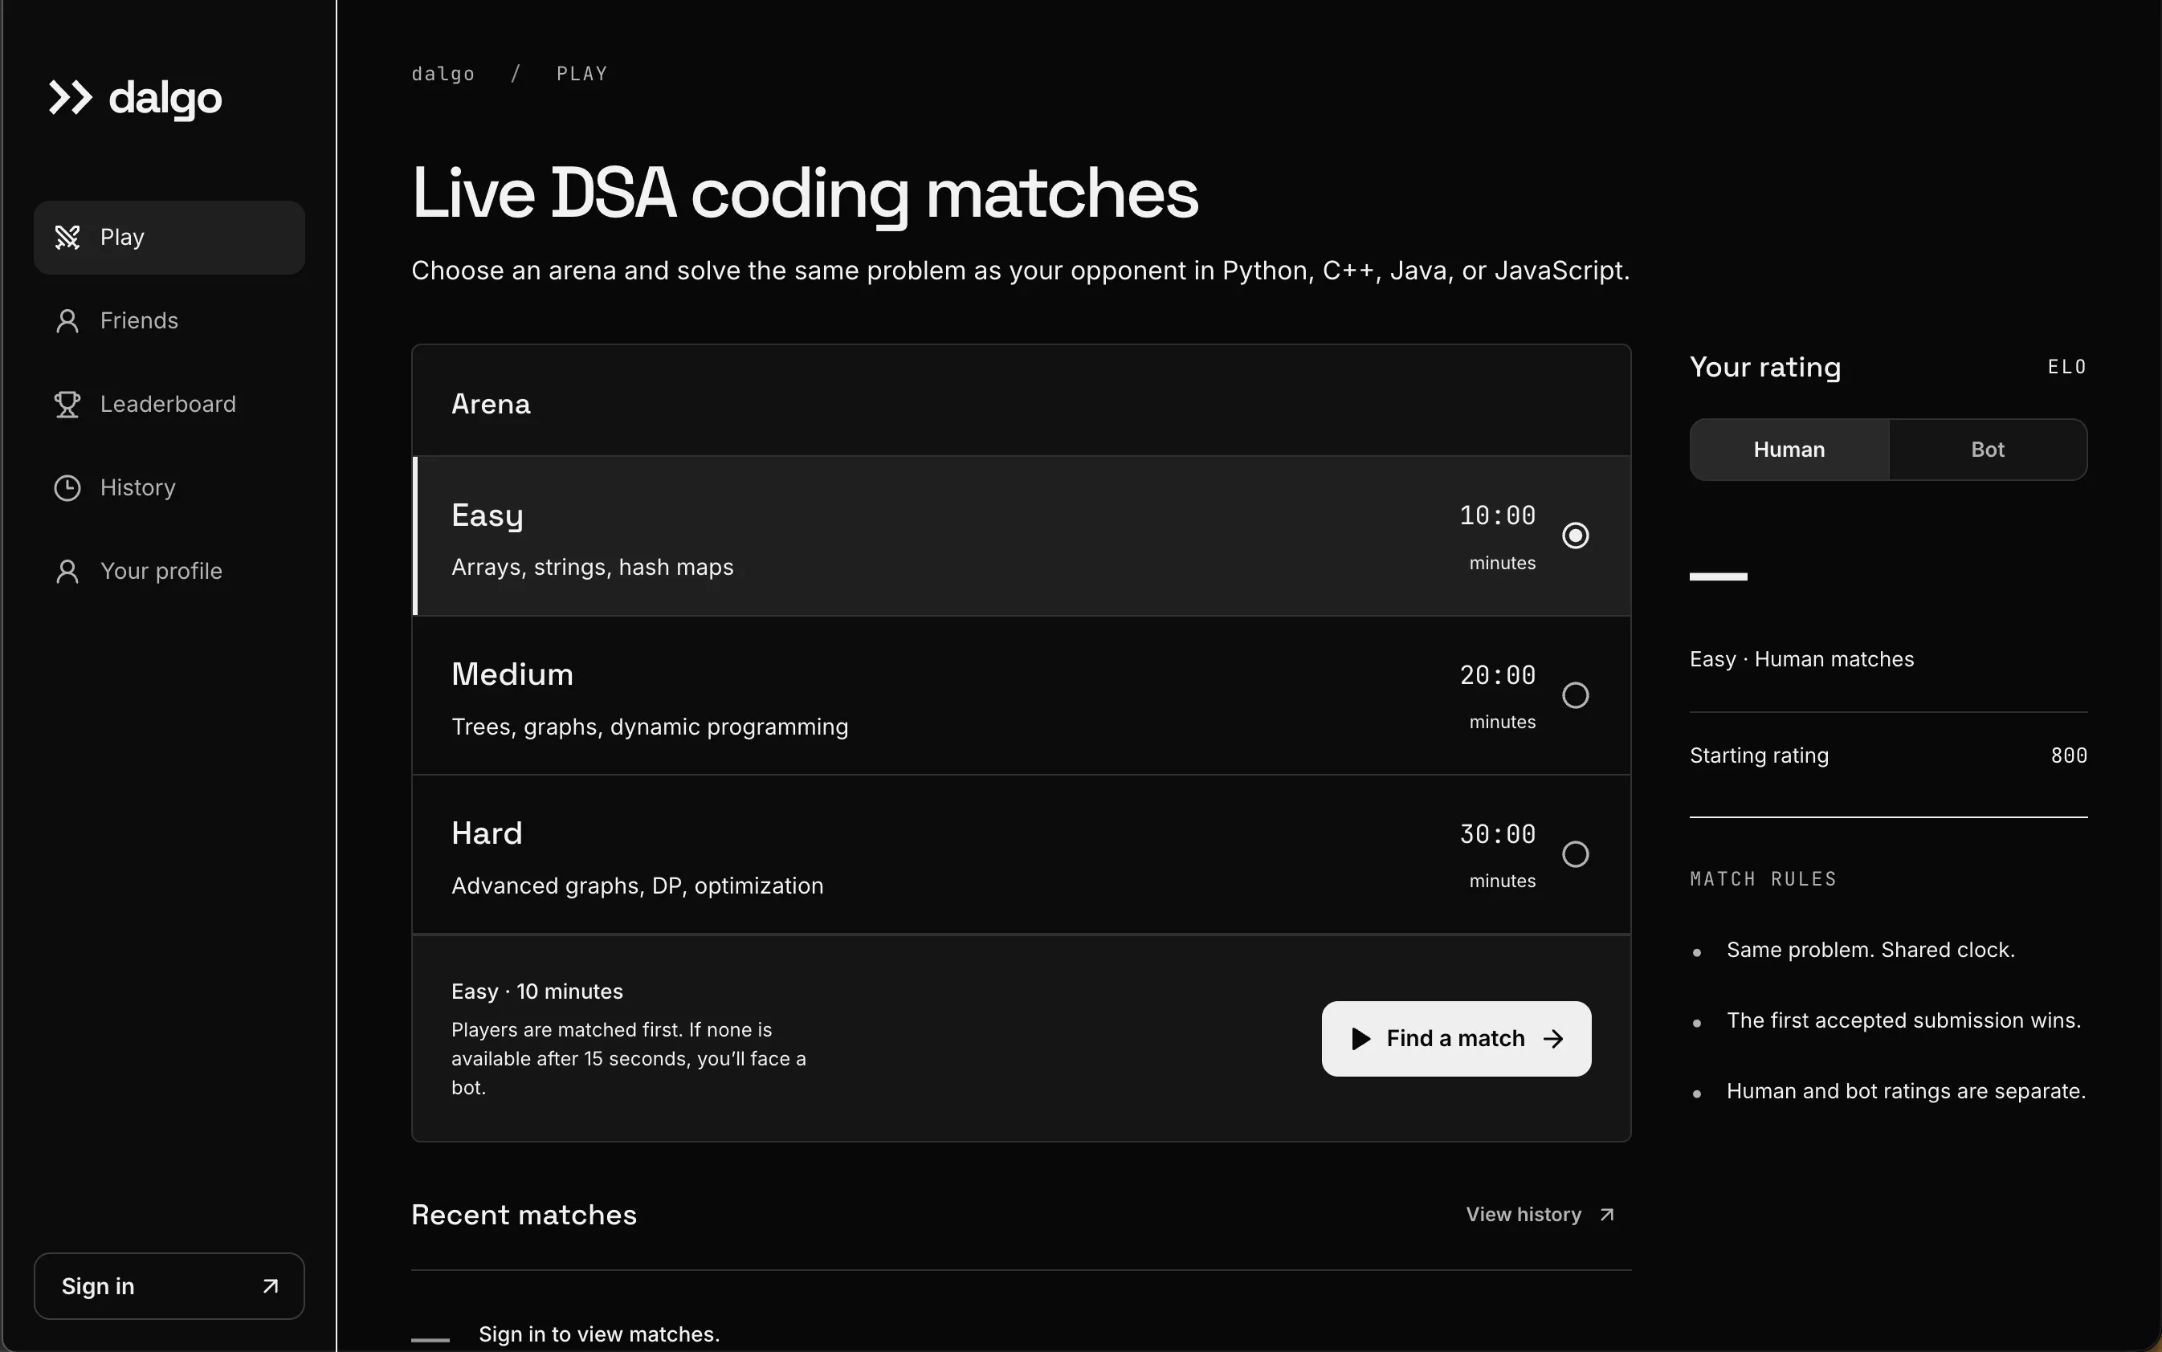2162x1352 pixels.
Task: Click the Friends person icon
Action: [x=67, y=321]
